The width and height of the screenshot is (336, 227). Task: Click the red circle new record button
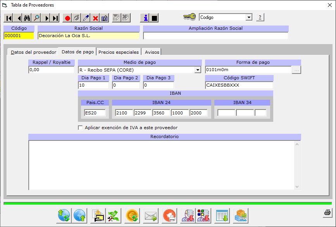click(67, 18)
